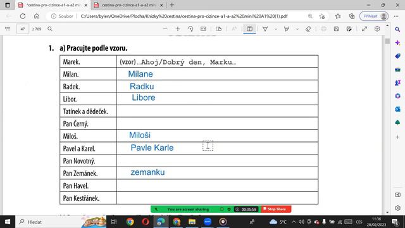Image resolution: width=405 pixels, height=228 pixels.
Task: Select the Draw pen tool
Action: [x=265, y=28]
